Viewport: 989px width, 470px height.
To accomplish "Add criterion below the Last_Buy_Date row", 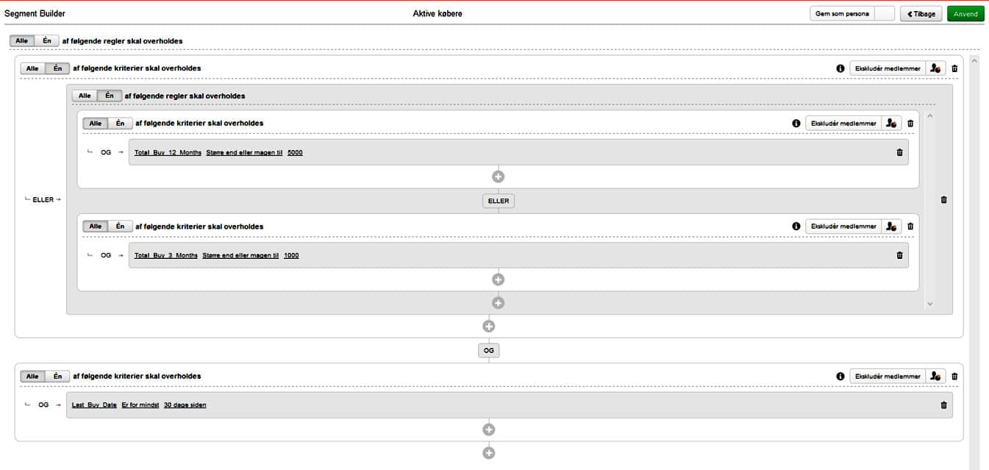I will point(488,430).
